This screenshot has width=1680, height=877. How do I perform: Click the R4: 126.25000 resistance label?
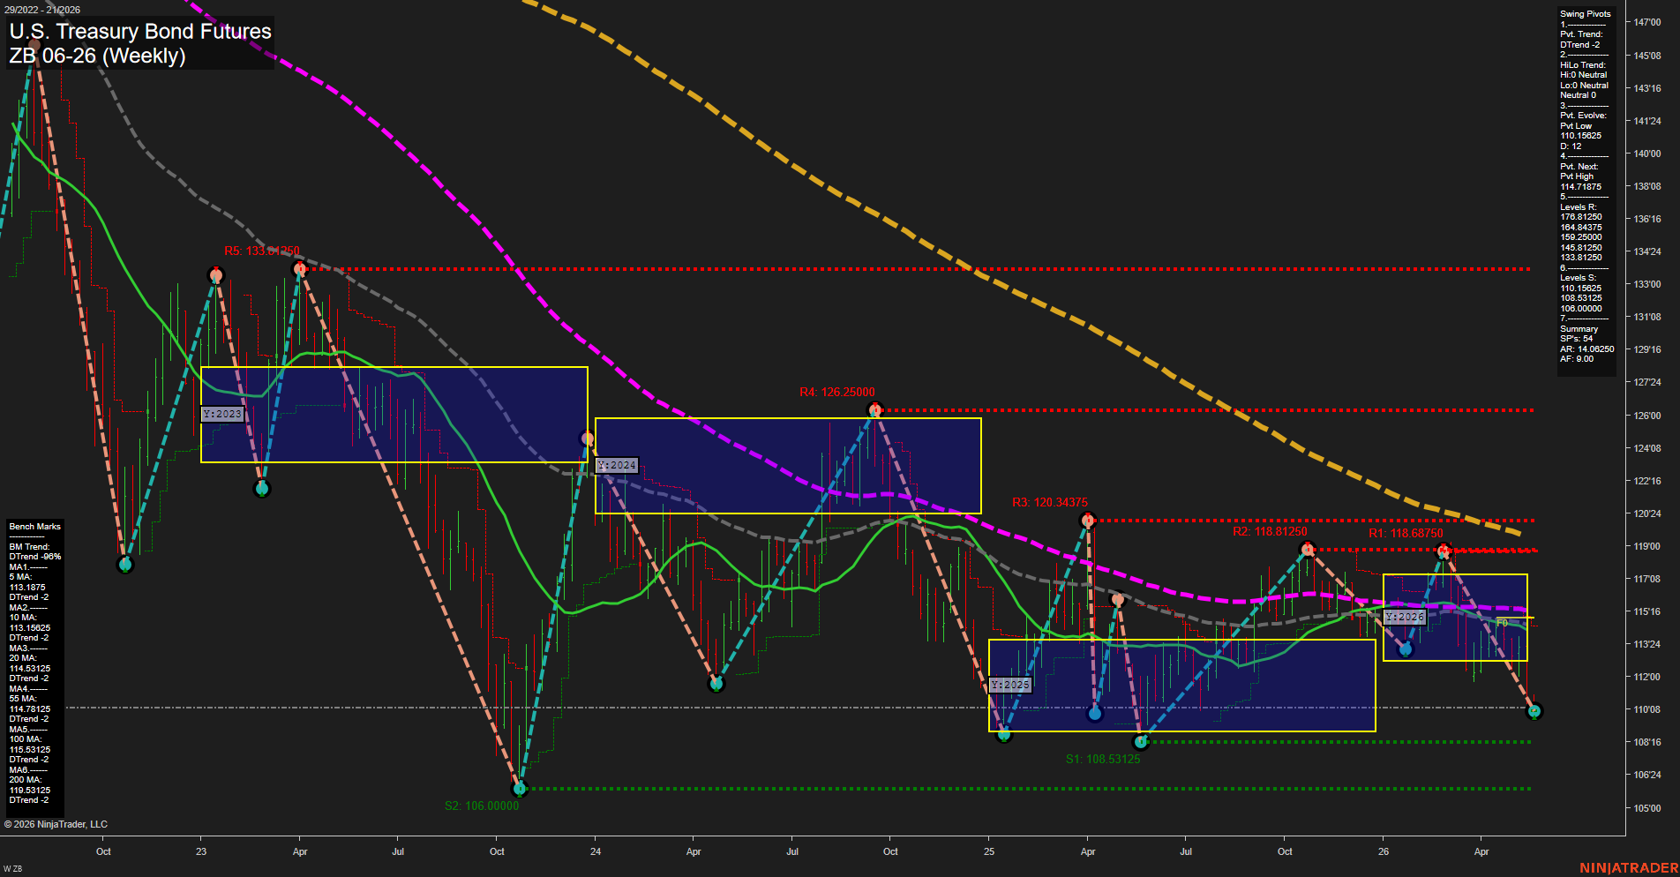tap(837, 393)
